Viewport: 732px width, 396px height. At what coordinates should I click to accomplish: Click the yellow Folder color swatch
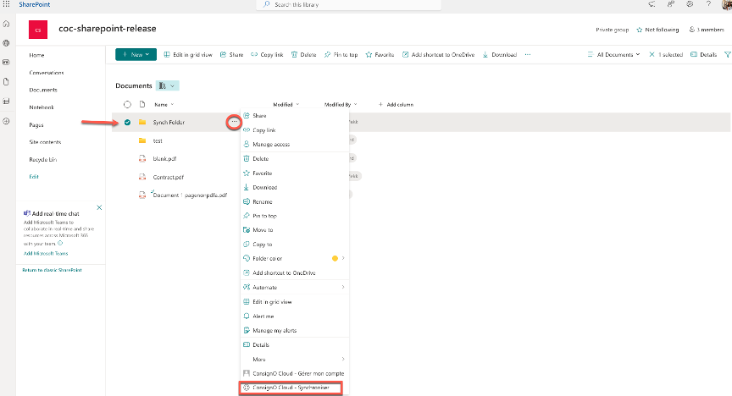click(334, 258)
